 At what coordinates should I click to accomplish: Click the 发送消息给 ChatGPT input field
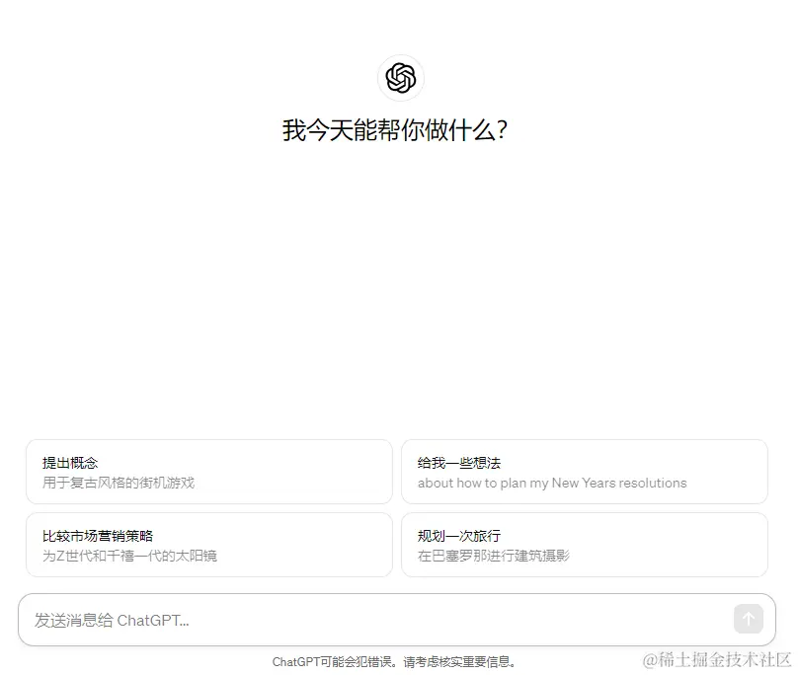pyautogui.click(x=296, y=619)
